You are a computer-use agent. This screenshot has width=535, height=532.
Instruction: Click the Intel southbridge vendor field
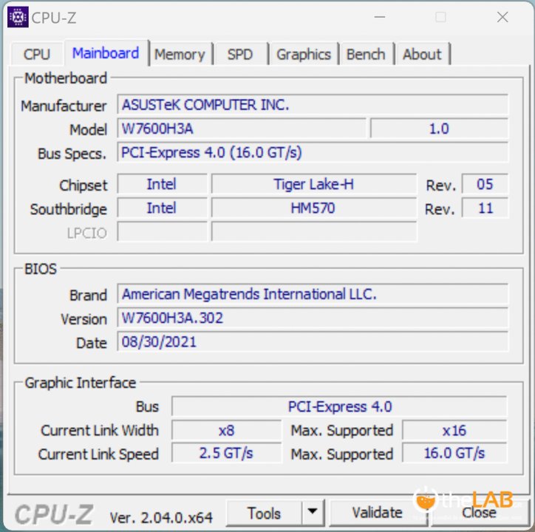[x=162, y=208]
